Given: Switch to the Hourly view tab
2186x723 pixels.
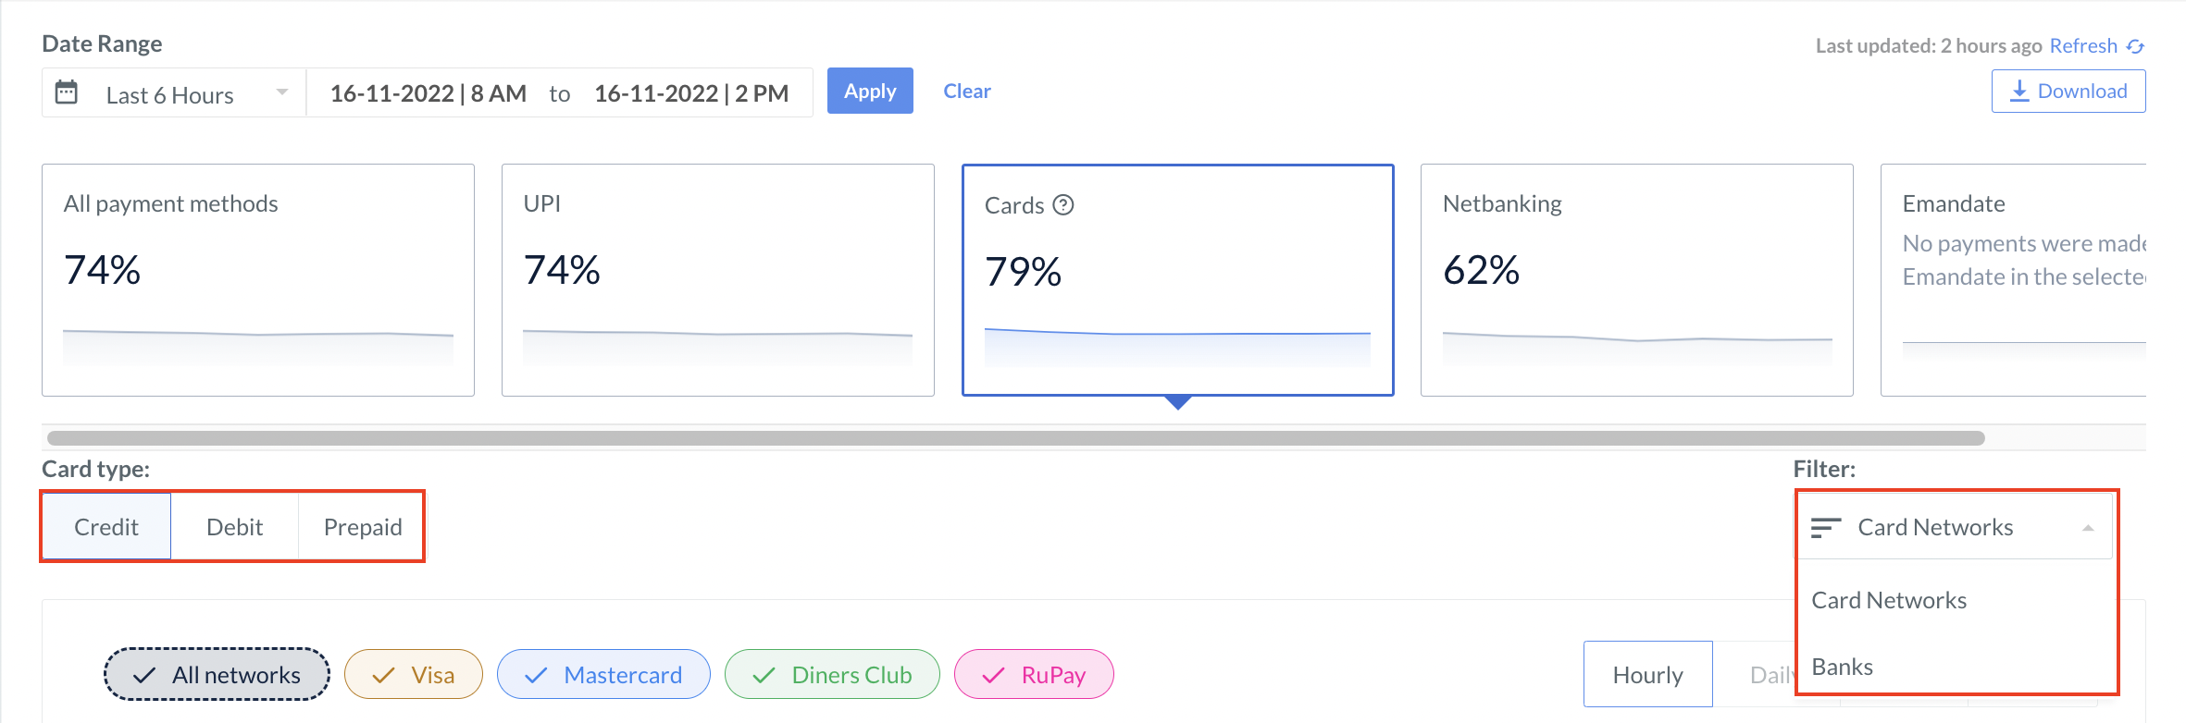Looking at the screenshot, I should (1647, 675).
